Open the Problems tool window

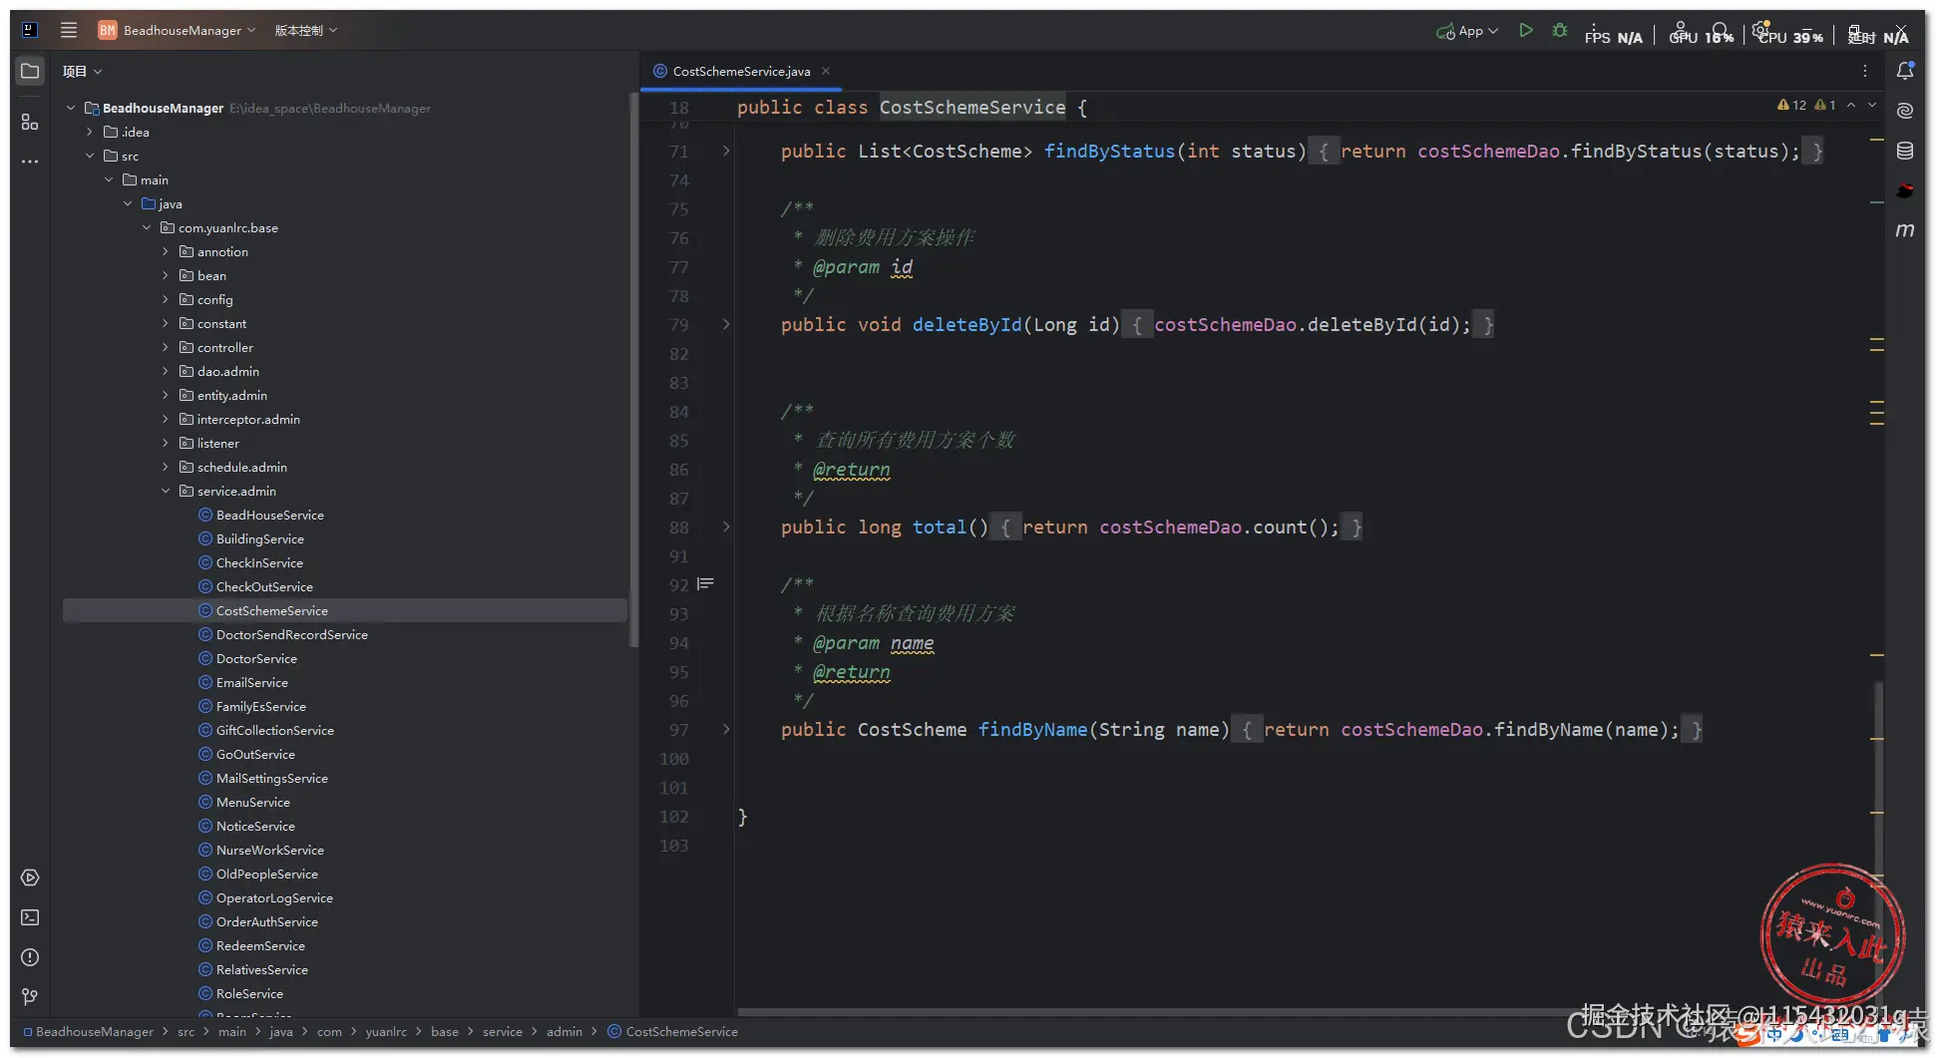[x=30, y=957]
